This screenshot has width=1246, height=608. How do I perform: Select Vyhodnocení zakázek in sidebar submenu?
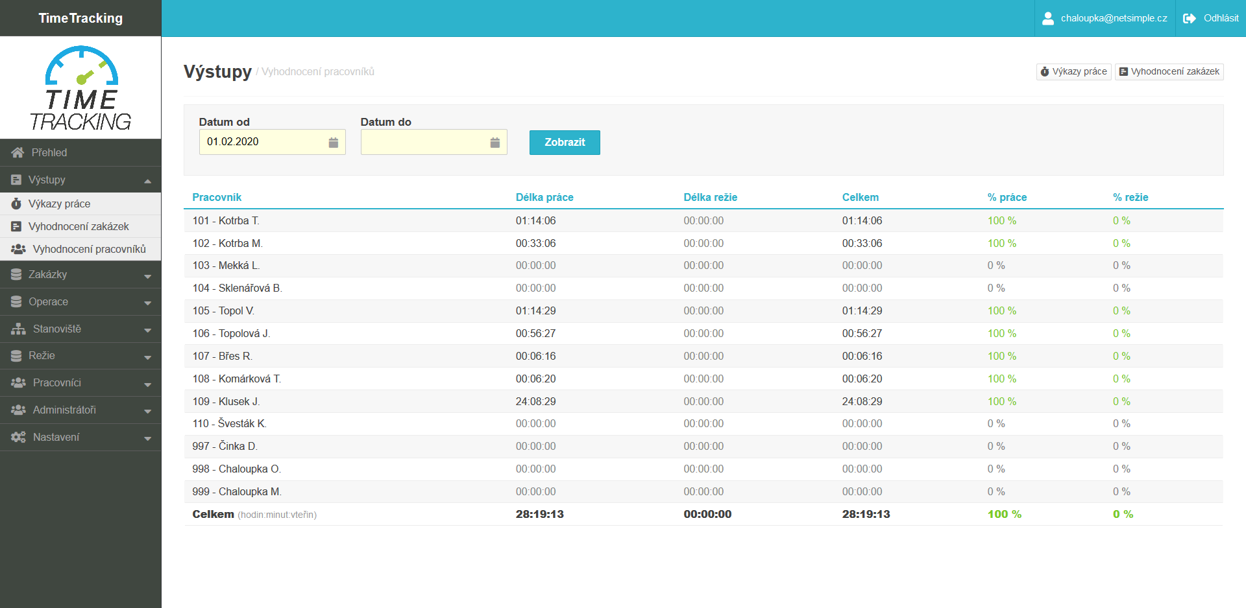coord(80,226)
